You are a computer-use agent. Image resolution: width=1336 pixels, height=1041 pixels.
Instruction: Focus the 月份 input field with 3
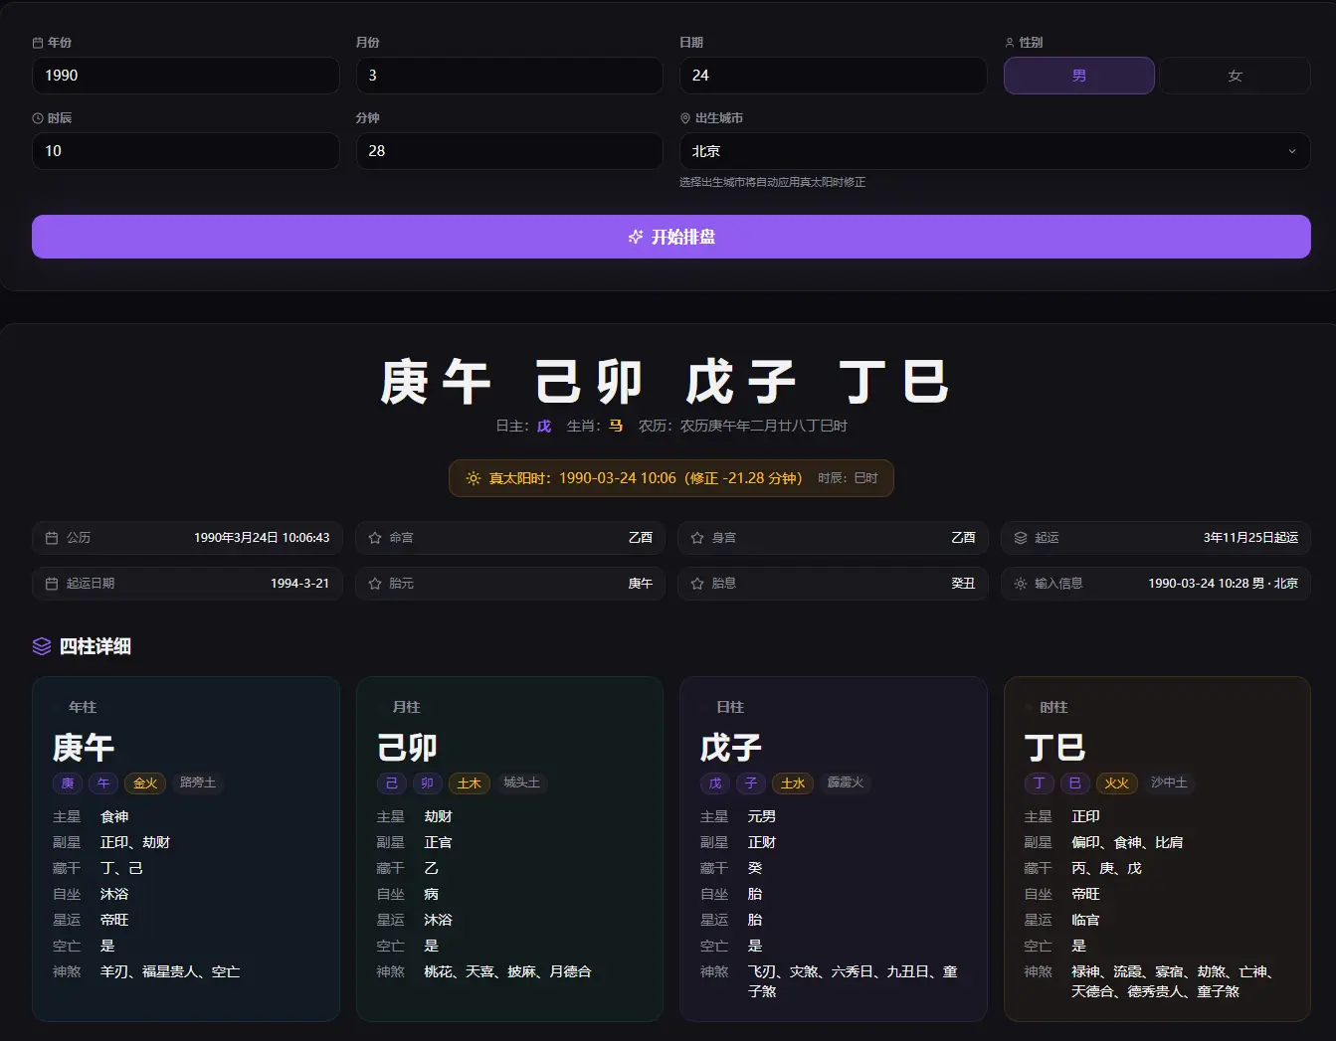click(509, 76)
